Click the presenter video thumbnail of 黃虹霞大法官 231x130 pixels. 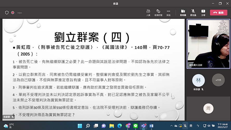point(208,44)
